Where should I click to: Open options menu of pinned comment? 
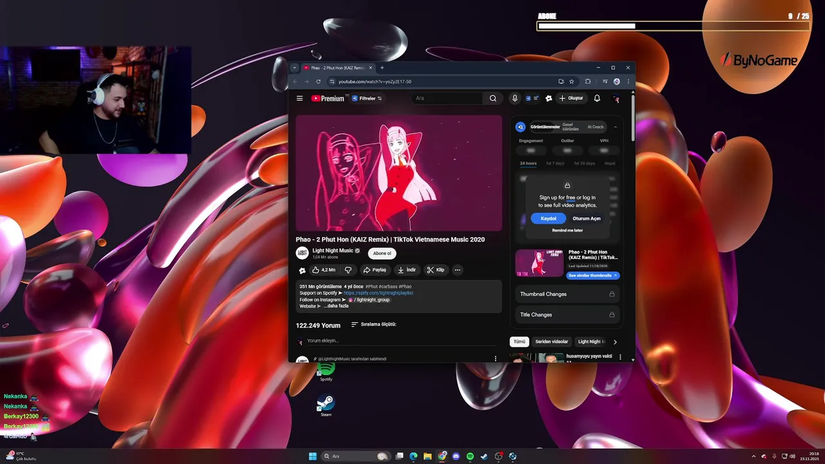click(x=496, y=358)
